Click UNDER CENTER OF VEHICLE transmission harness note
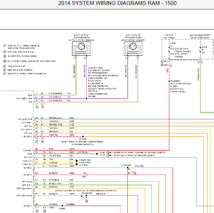214x213 pixels. tap(86, 191)
